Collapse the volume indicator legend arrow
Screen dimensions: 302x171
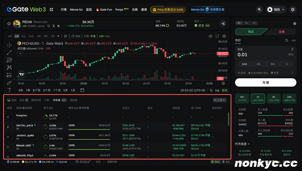click(21, 53)
